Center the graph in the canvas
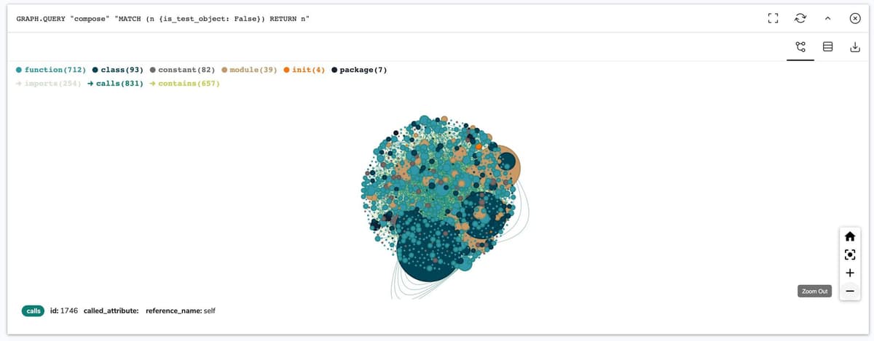The height and width of the screenshot is (341, 874). (x=849, y=254)
